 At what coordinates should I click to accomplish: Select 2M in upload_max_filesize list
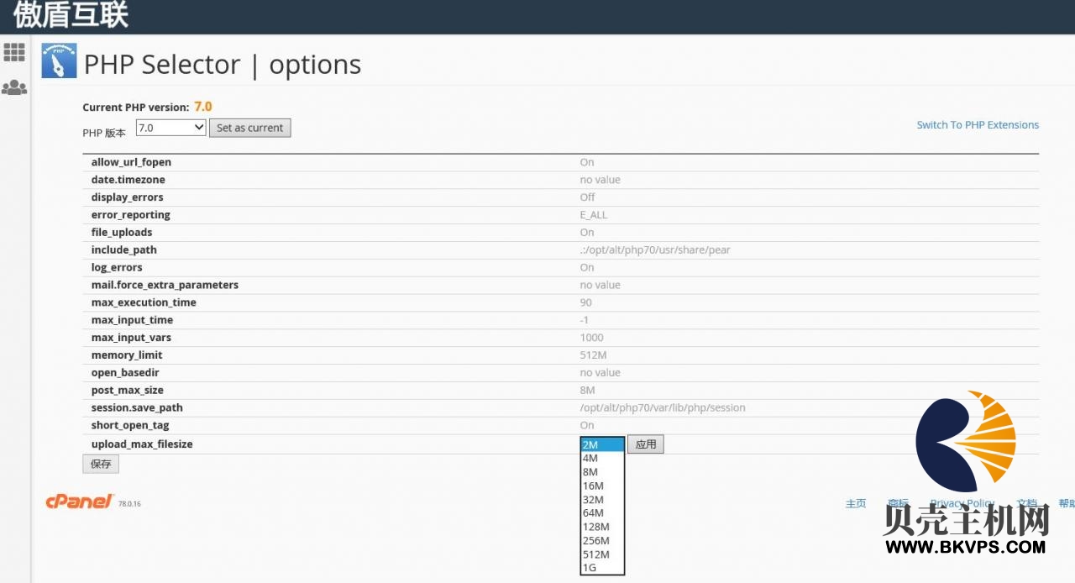coord(601,444)
